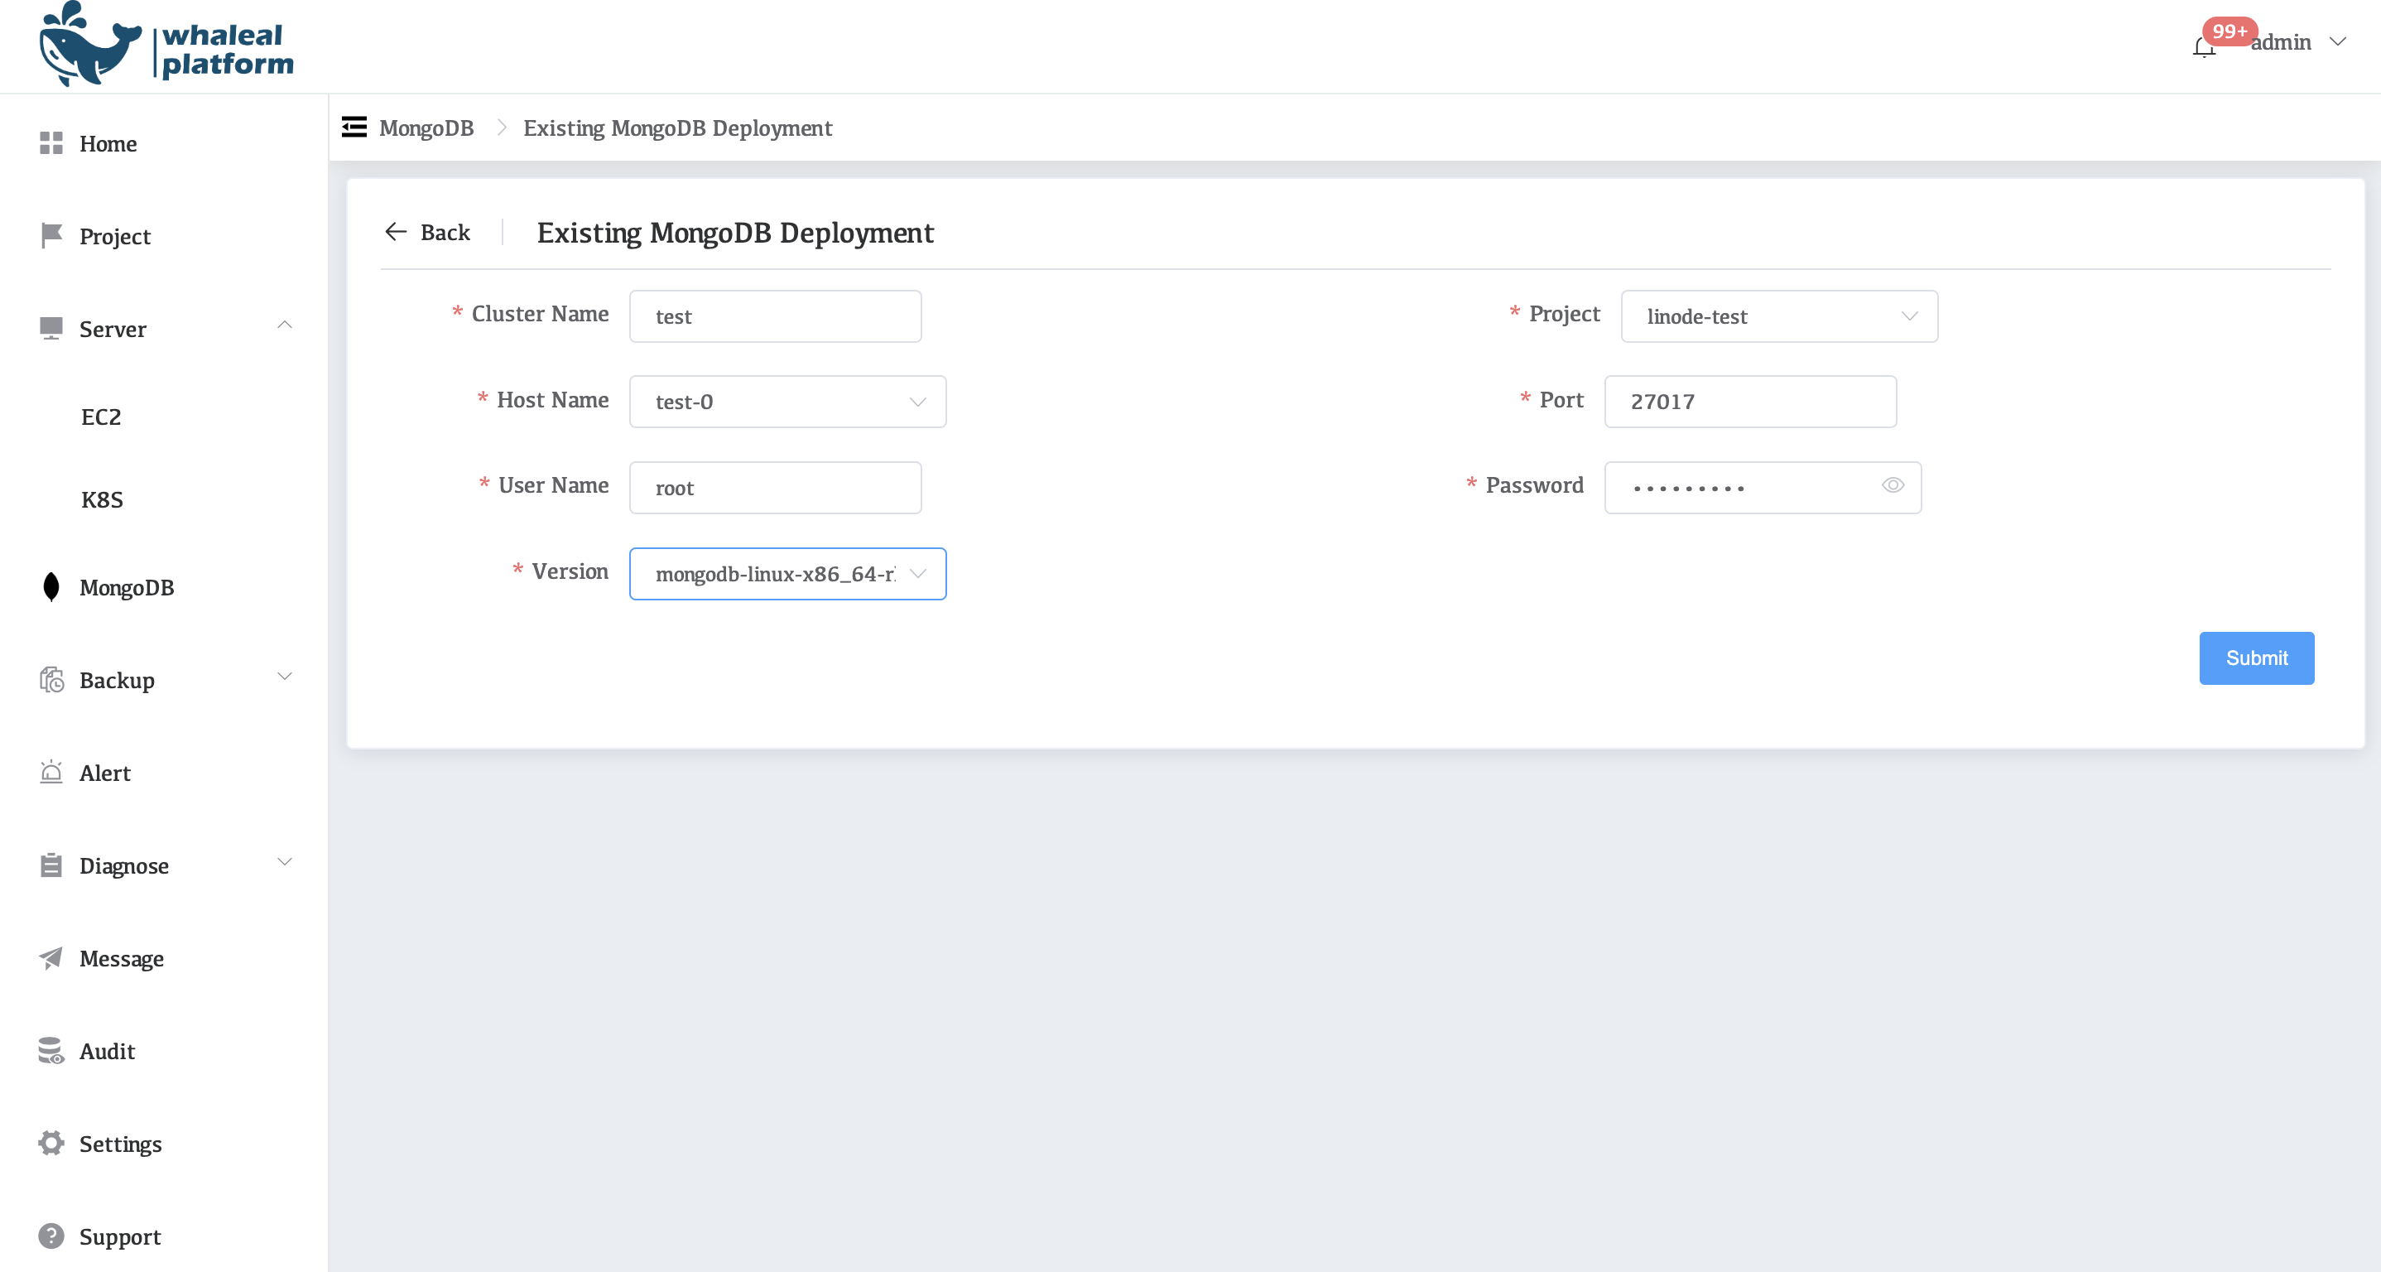2381x1272 pixels.
Task: Click the Message paper plane icon
Action: (x=51, y=957)
